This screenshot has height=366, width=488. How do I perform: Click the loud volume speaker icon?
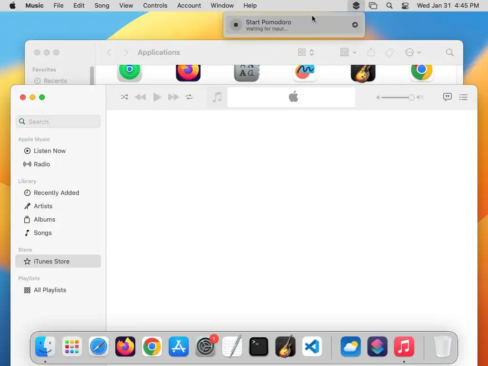(420, 97)
